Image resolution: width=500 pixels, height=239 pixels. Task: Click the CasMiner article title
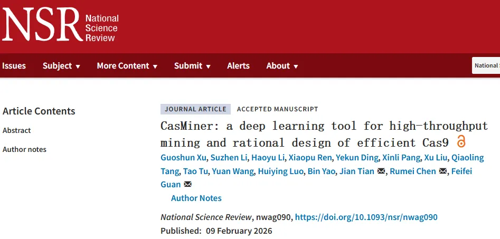(x=324, y=134)
